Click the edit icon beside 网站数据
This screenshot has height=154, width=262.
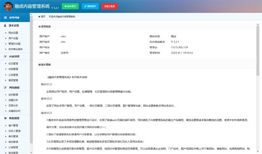click(5, 87)
